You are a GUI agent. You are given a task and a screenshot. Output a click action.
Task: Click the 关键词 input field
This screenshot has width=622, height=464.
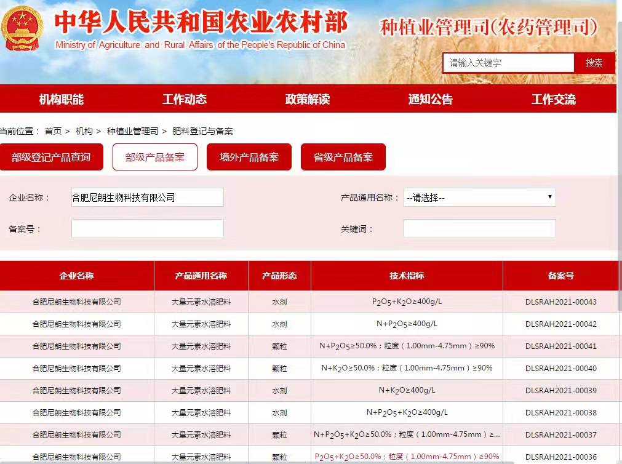(480, 228)
